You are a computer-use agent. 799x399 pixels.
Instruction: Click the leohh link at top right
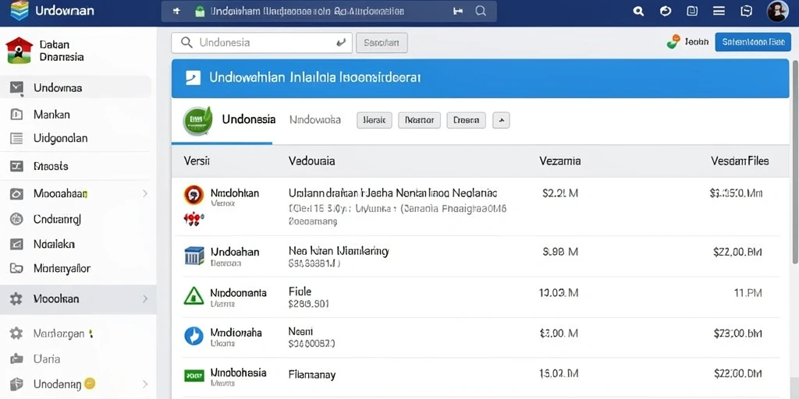tap(697, 42)
